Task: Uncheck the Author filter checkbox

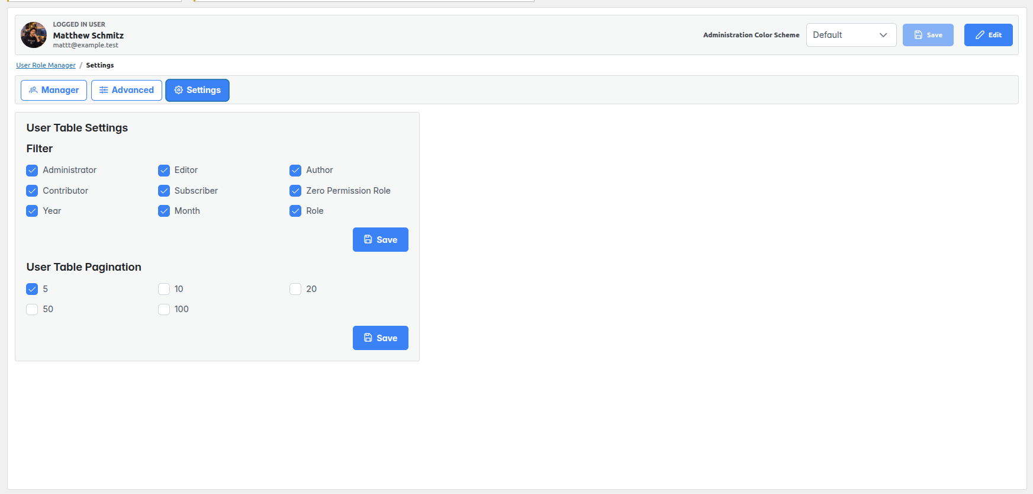Action: [x=295, y=171]
